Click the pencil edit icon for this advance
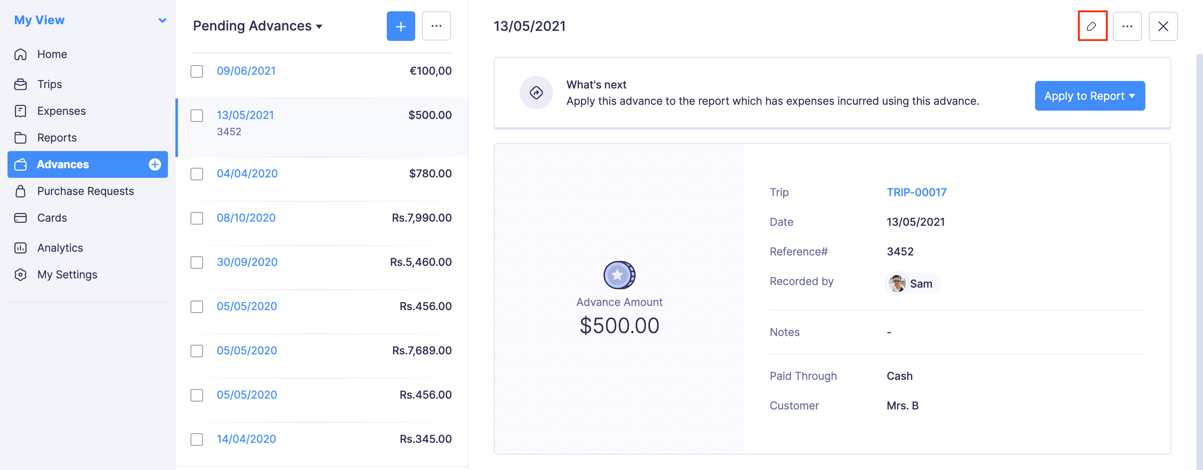Viewport: 1203px width, 470px height. 1092,26
